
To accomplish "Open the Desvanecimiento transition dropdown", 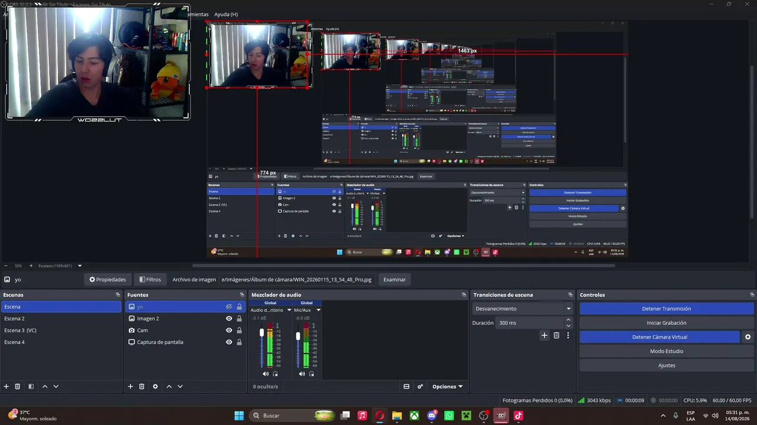I will [523, 309].
